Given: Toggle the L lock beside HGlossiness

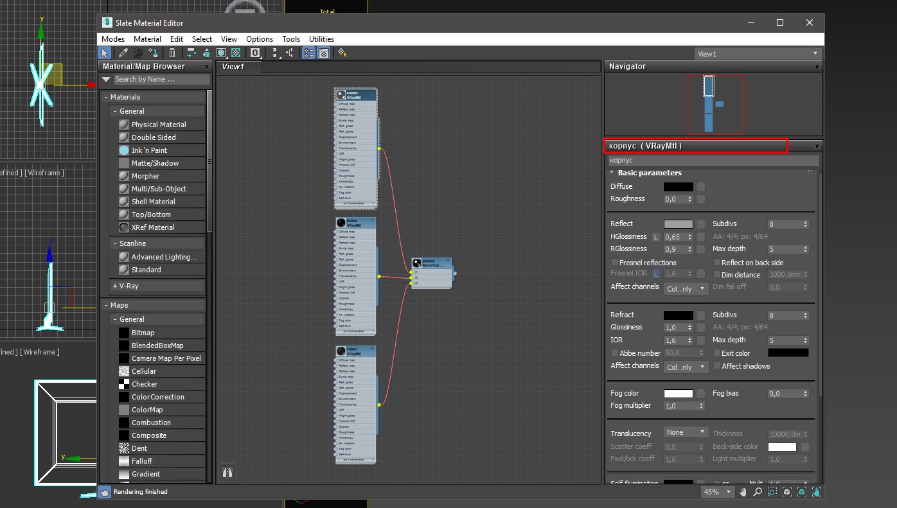Looking at the screenshot, I should (x=656, y=237).
